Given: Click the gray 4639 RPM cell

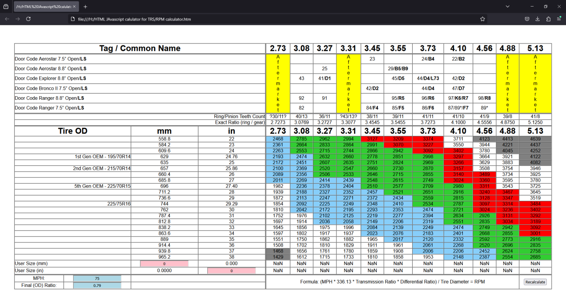Looking at the screenshot, I should pyautogui.click(x=535, y=139).
